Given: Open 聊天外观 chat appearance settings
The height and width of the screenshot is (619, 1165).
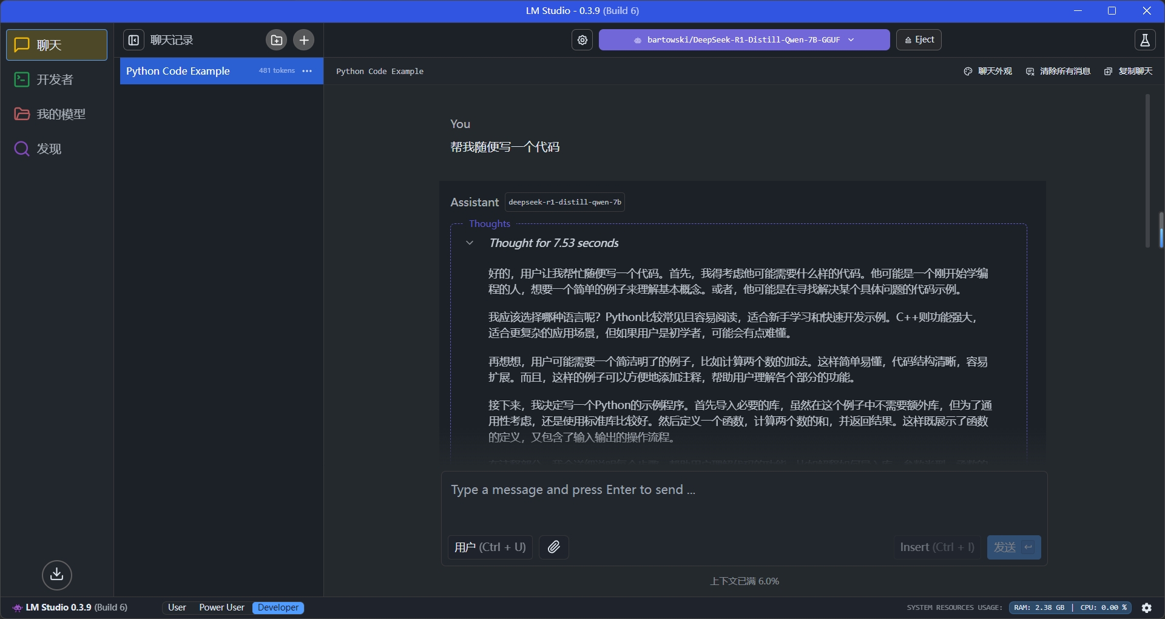Looking at the screenshot, I should pyautogui.click(x=988, y=72).
